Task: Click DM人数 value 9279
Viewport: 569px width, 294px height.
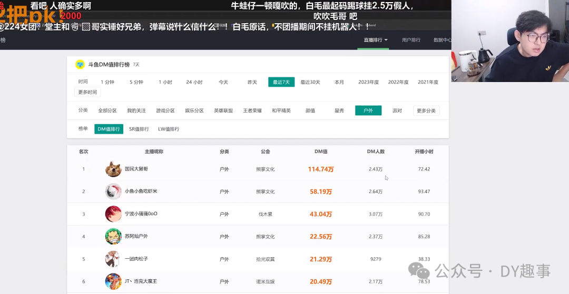Action: 376,259
